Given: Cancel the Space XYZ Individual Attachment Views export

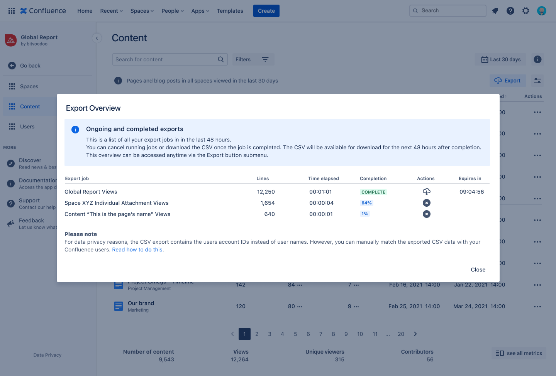Looking at the screenshot, I should coord(426,202).
